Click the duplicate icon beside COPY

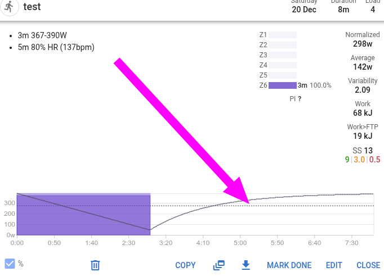[x=219, y=265]
